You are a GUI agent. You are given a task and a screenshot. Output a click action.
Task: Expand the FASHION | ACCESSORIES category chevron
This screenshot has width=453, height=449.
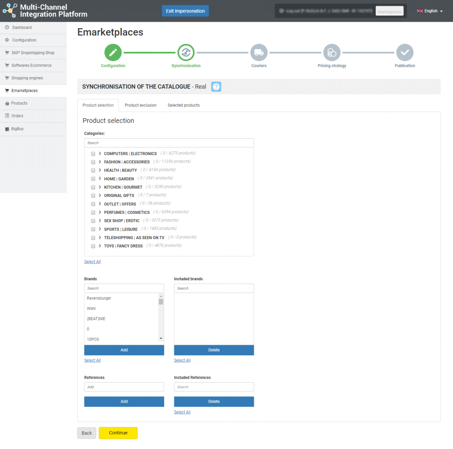point(100,162)
